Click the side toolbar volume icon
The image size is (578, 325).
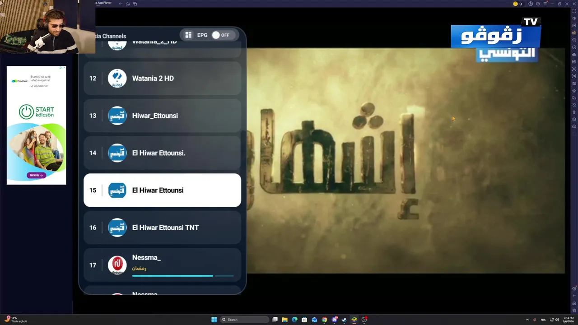[574, 18]
